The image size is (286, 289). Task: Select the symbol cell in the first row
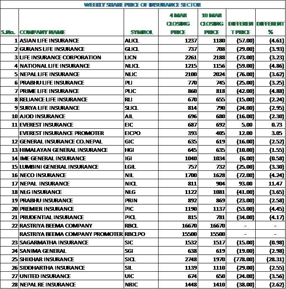point(130,41)
